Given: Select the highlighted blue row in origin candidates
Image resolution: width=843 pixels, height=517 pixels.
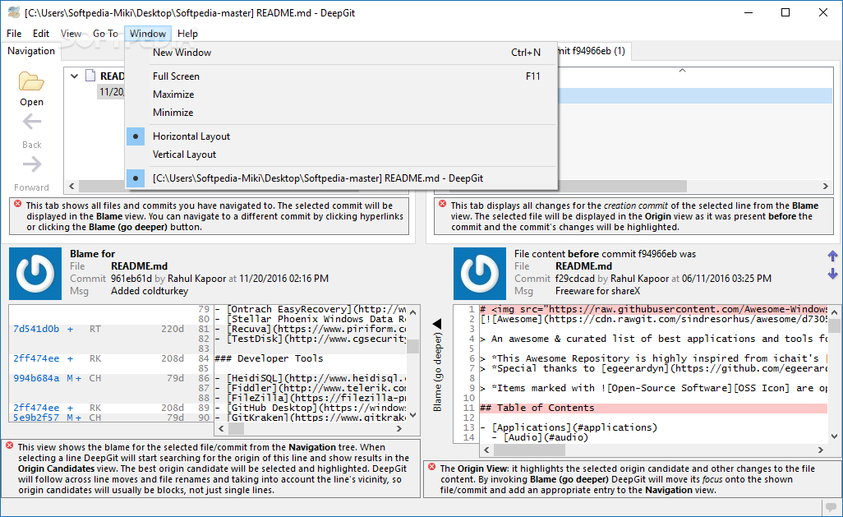Looking at the screenshot, I should 694,96.
